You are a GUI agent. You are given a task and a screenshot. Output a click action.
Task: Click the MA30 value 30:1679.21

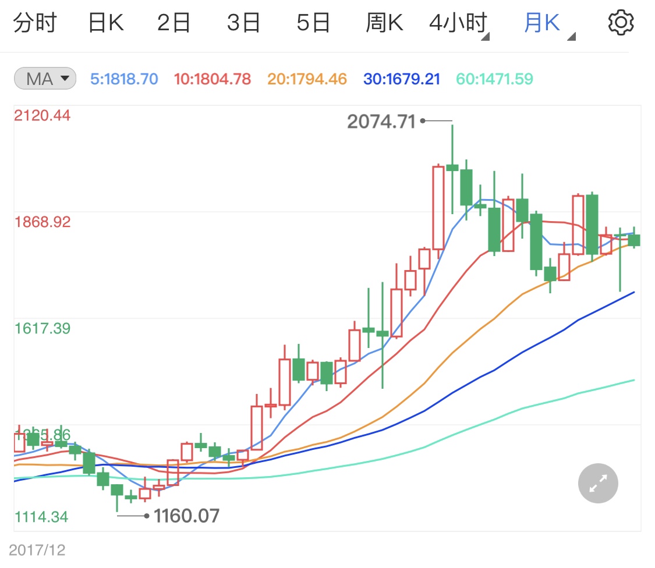pos(402,79)
